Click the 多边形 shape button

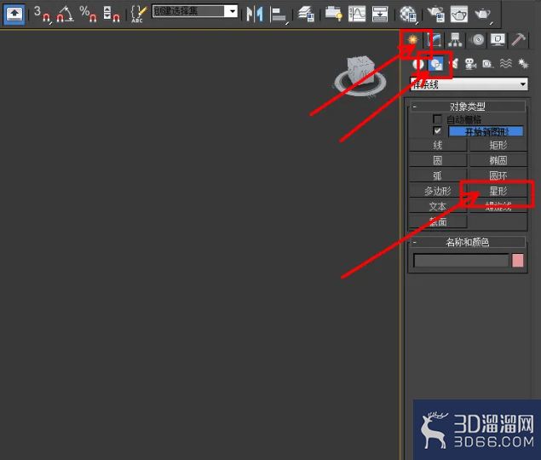point(438,191)
